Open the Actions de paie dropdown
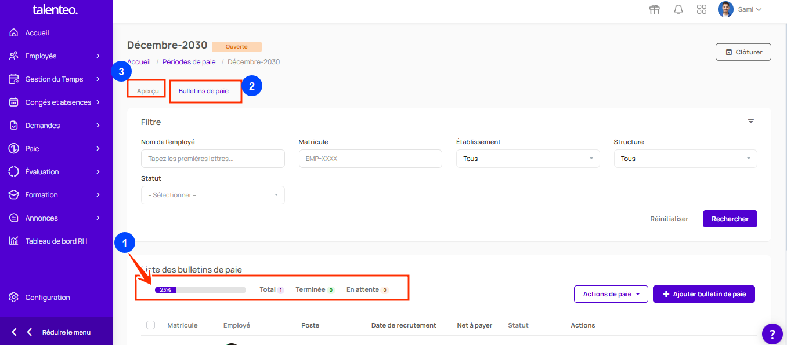 point(611,294)
